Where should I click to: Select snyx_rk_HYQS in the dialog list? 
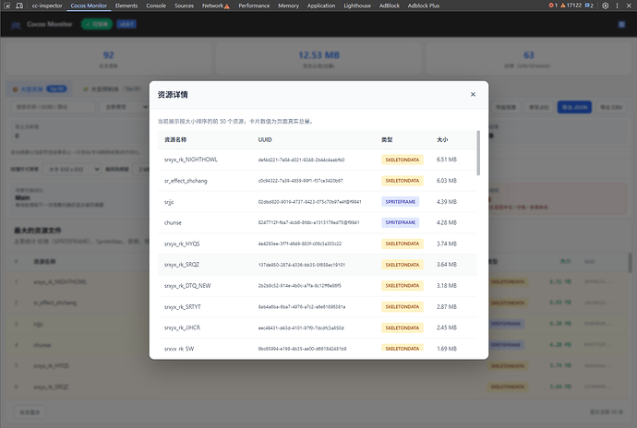(x=182, y=244)
